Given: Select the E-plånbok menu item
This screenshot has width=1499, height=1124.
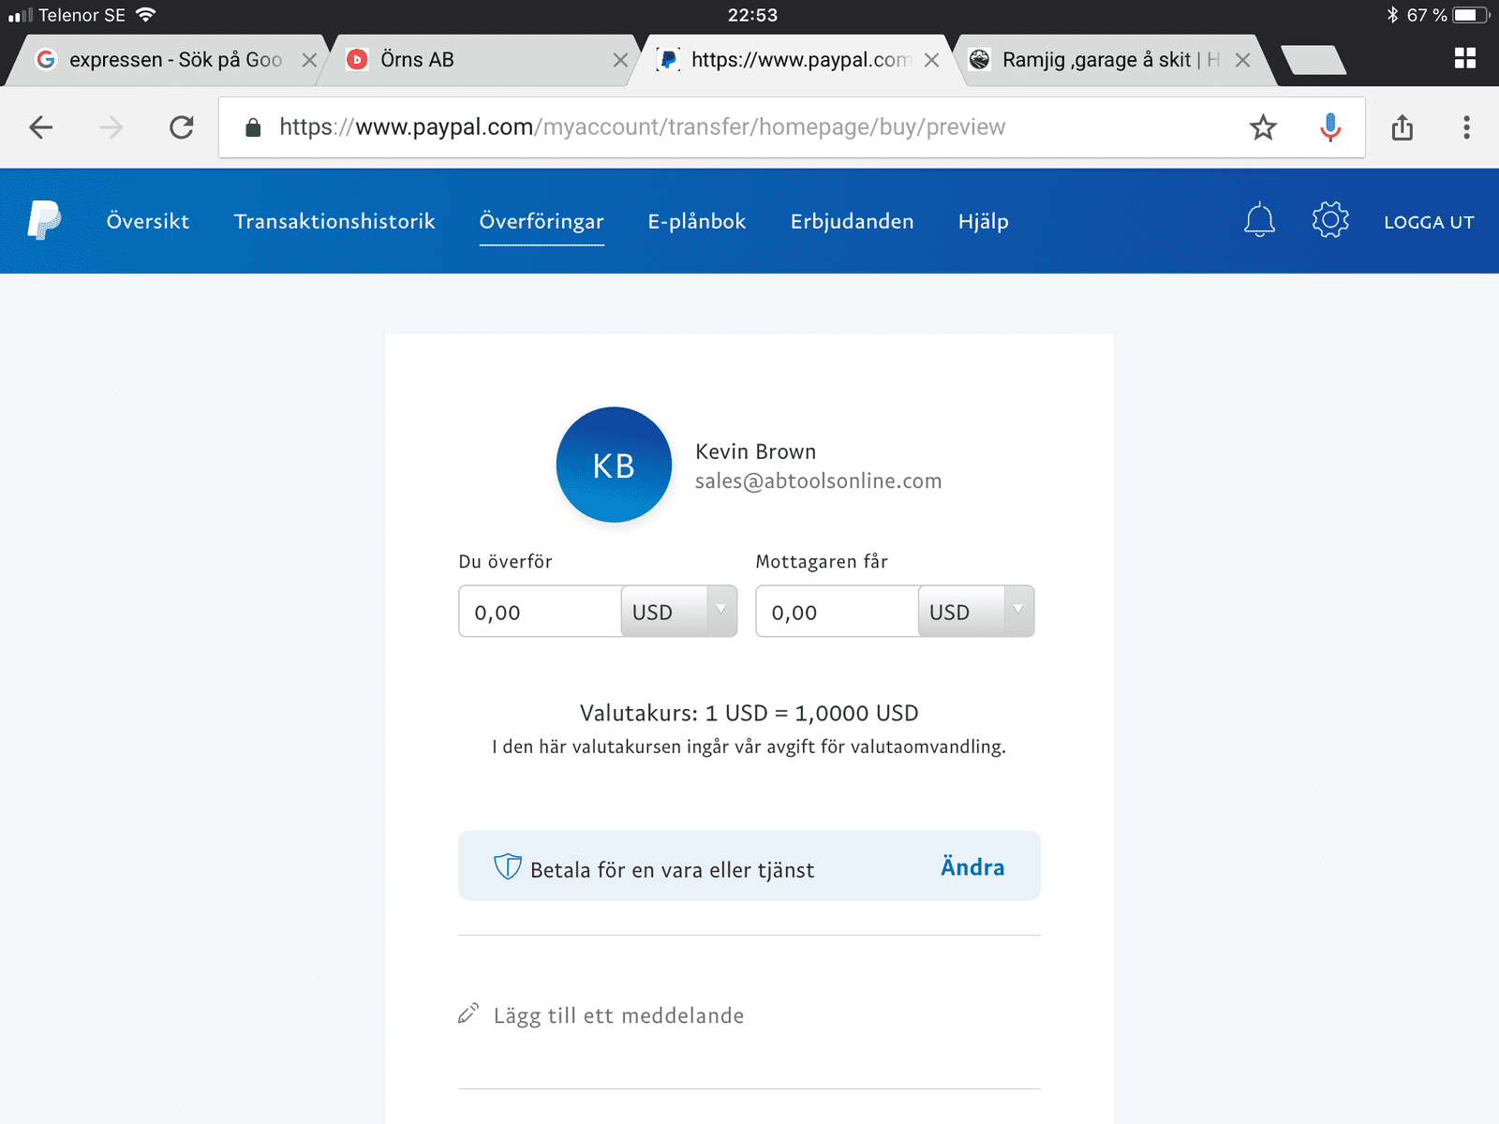Looking at the screenshot, I should tap(696, 222).
